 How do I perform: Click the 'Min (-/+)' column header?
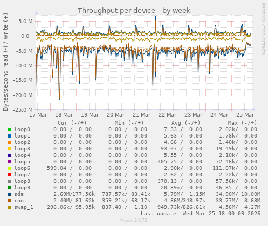pyautogui.click(x=129, y=123)
